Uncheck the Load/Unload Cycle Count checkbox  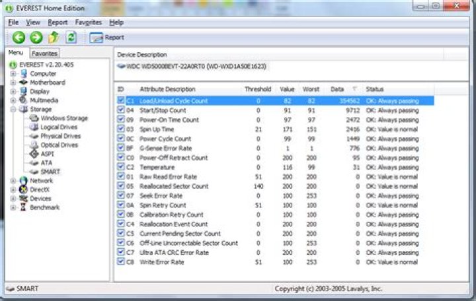click(x=121, y=100)
